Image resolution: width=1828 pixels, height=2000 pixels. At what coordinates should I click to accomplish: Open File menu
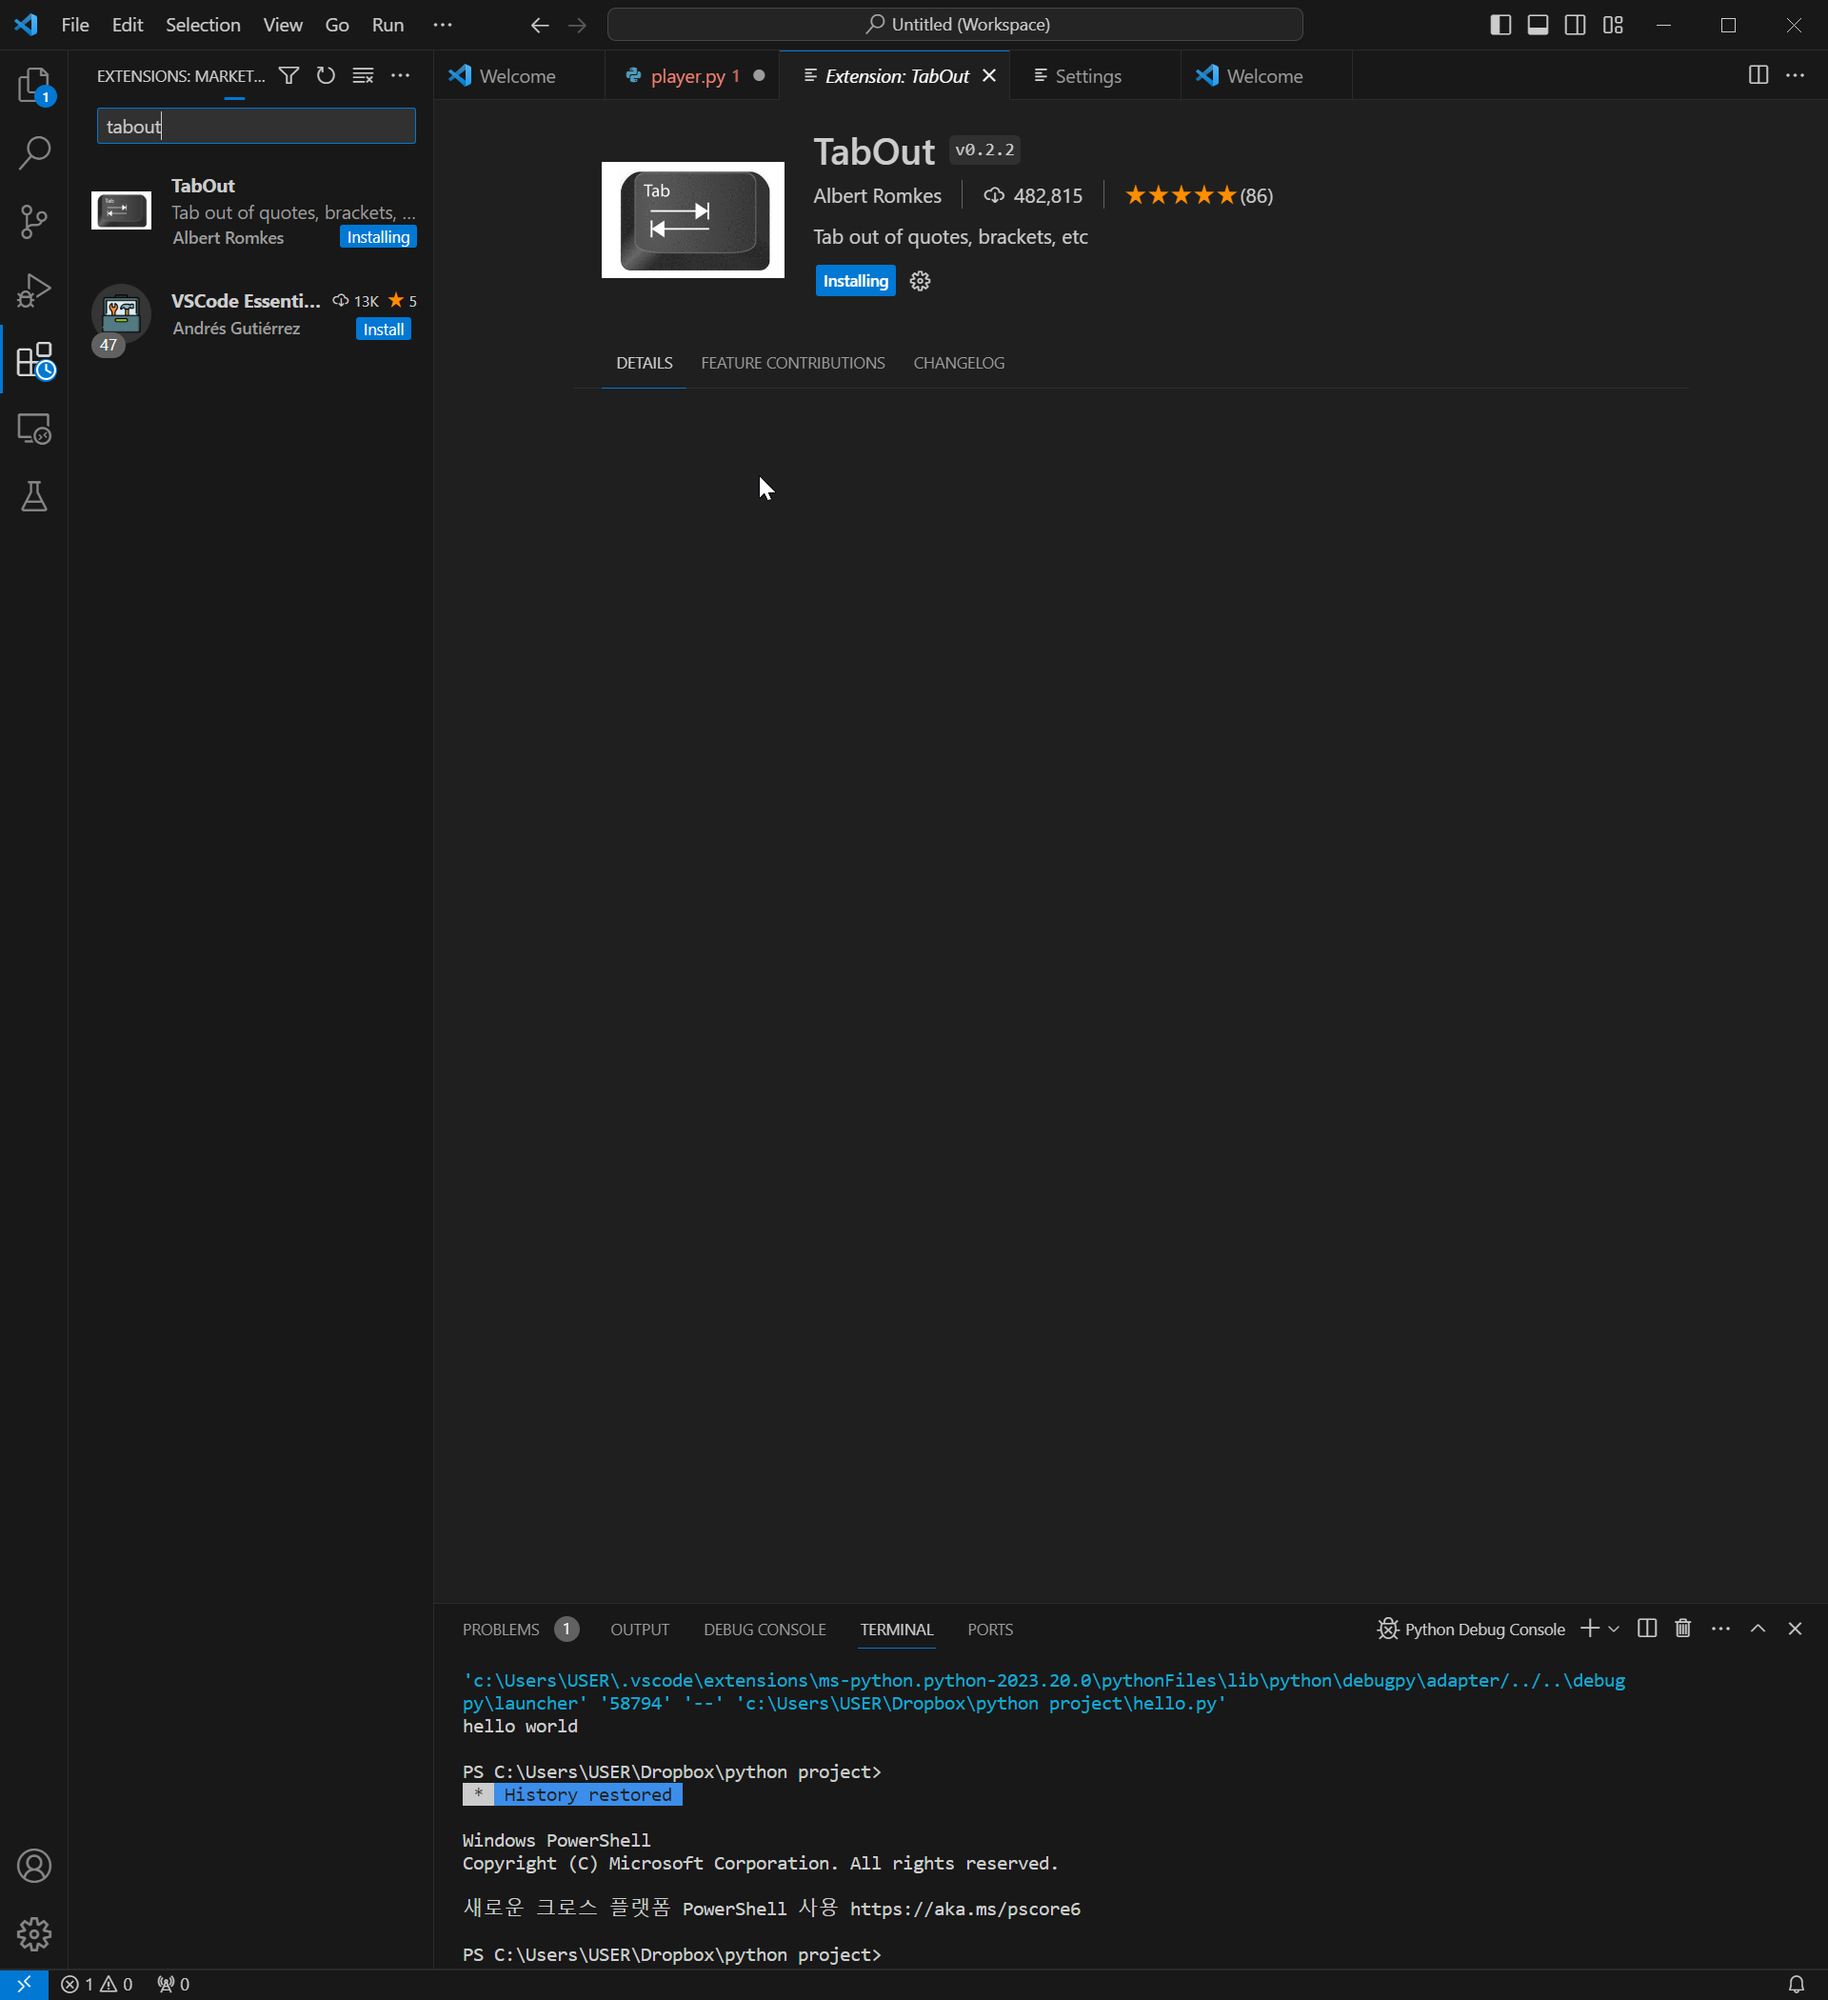[75, 25]
